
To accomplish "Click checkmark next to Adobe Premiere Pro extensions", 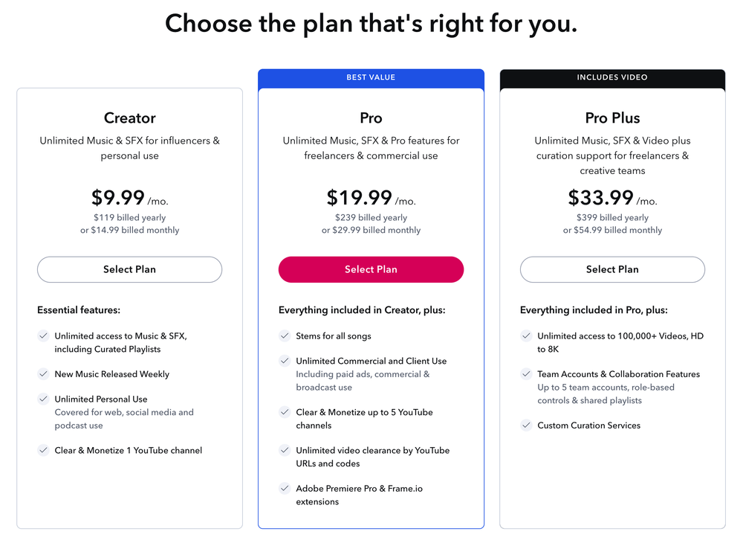I will [285, 488].
